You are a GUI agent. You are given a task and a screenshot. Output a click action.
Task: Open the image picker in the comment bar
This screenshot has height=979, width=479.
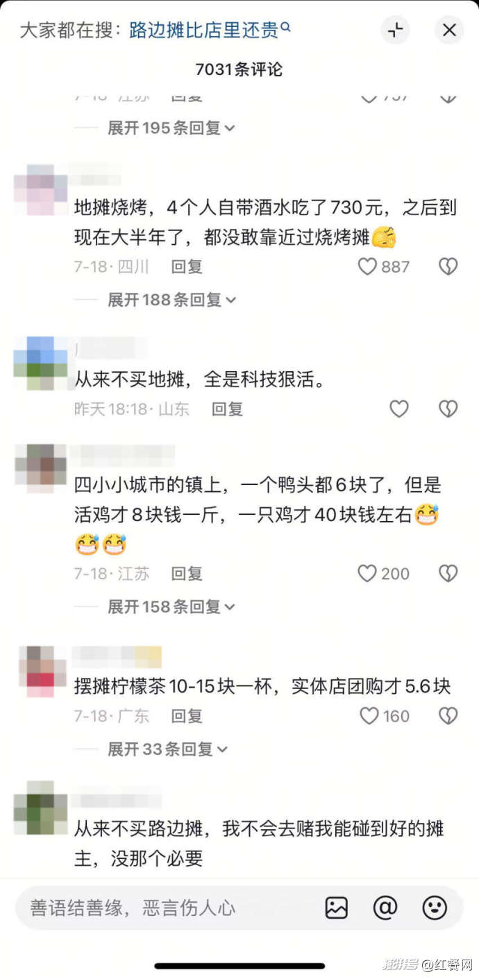(337, 908)
